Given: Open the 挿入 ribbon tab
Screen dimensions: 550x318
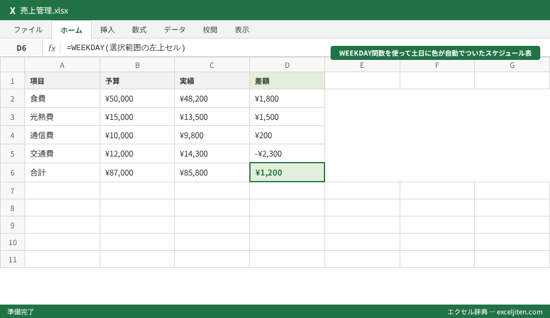Looking at the screenshot, I should point(108,30).
